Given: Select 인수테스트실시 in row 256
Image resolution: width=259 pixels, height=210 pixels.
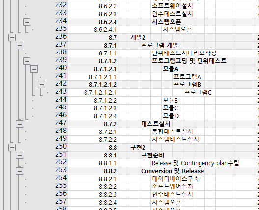Looking at the screenshot, I should click(x=173, y=194).
